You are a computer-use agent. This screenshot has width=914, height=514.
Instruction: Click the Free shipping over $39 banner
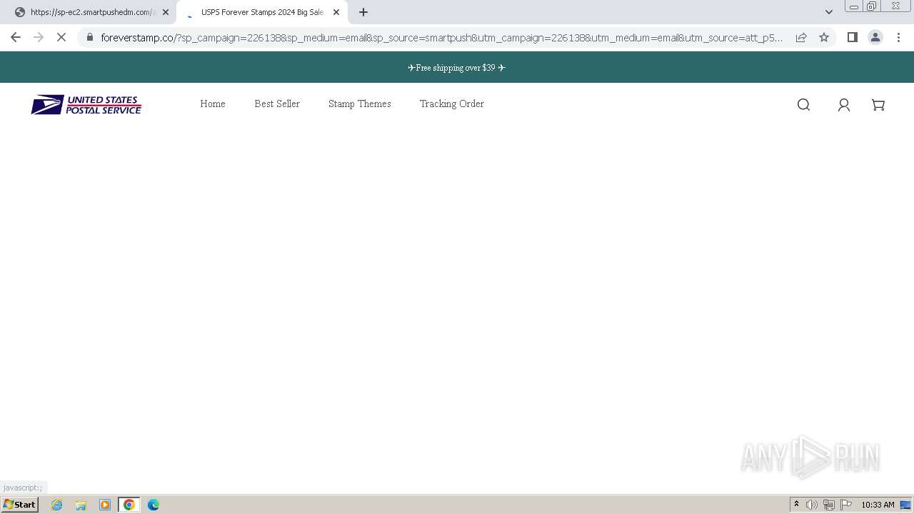[457, 68]
